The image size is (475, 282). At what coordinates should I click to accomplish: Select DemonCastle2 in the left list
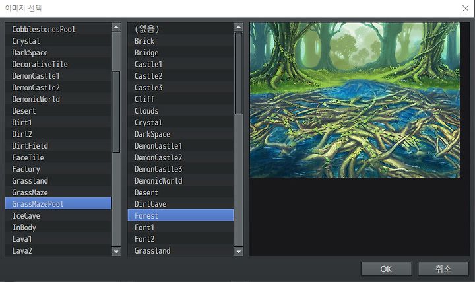[x=58, y=87]
